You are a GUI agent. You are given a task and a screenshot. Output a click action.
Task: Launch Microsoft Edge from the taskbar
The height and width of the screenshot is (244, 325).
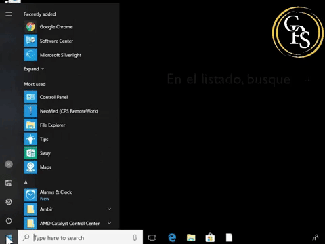(172, 238)
